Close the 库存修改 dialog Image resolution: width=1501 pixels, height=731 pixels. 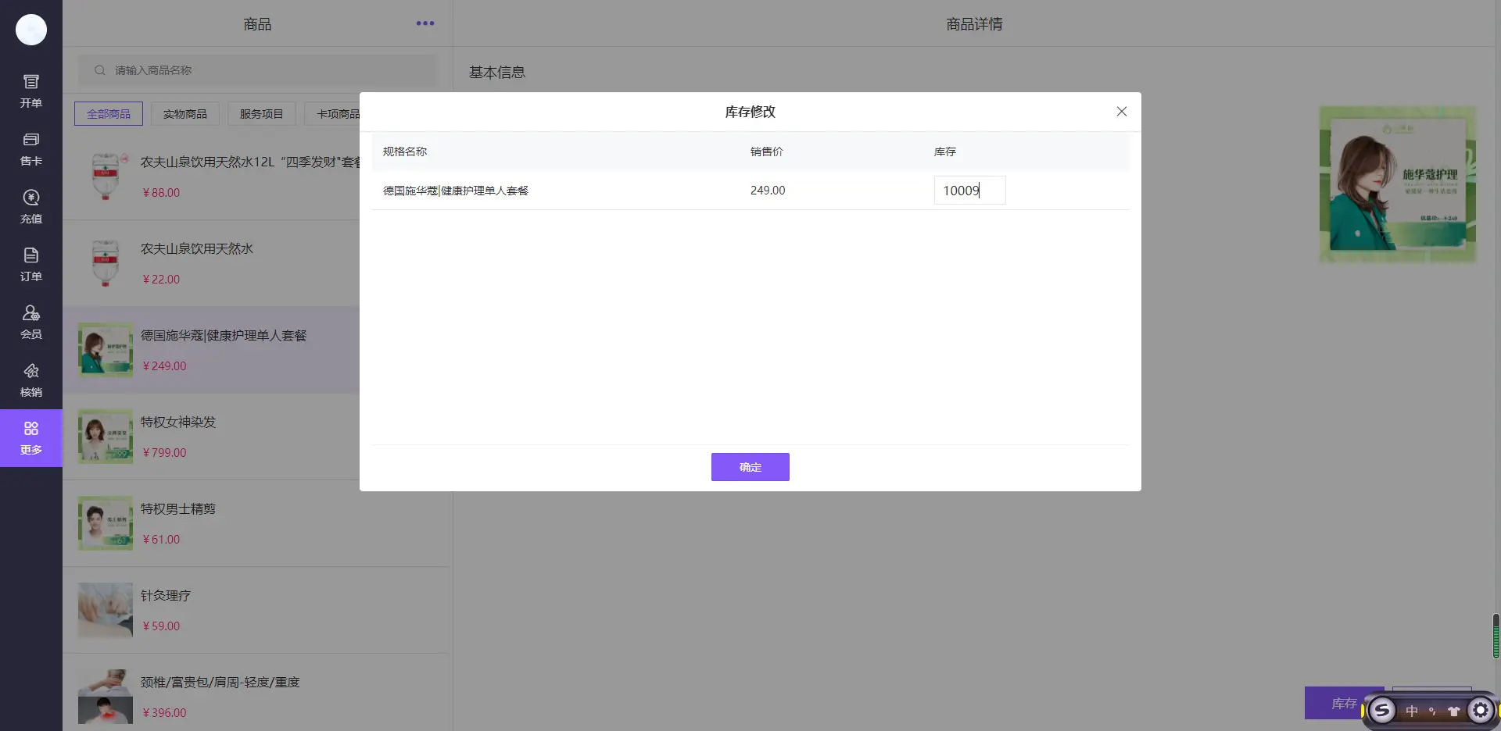1121,112
